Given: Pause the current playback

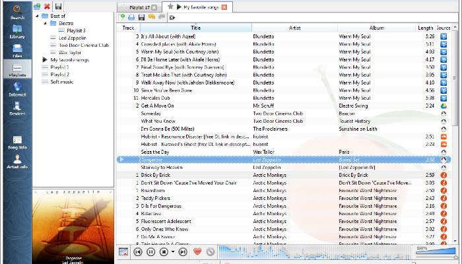Looking at the screenshot, I should (x=151, y=252).
